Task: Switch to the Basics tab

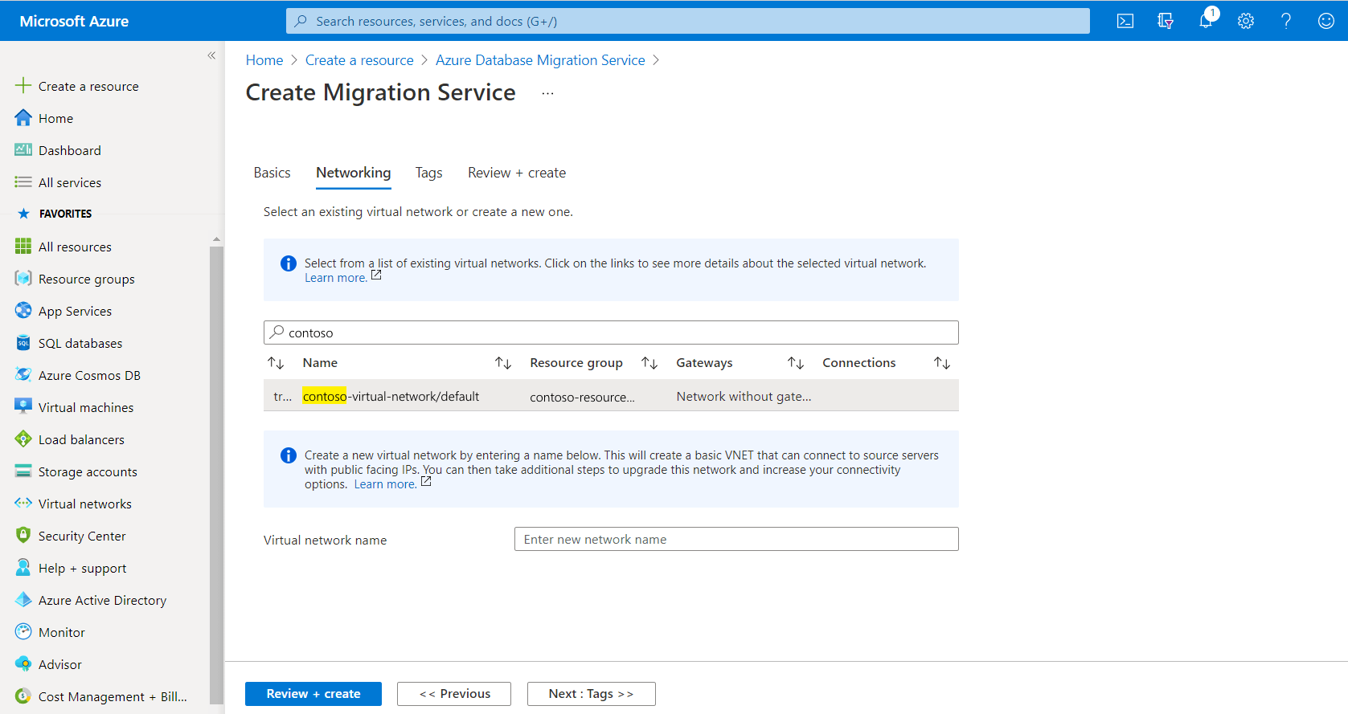Action: pos(272,173)
